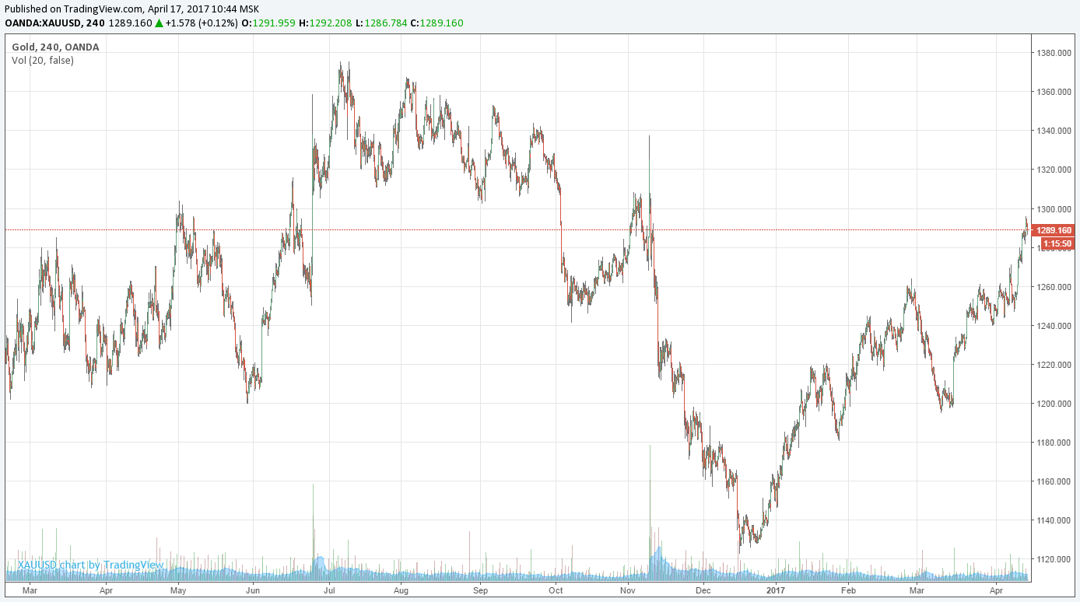Image resolution: width=1080 pixels, height=602 pixels.
Task: Click the Feb label on the time axis
Action: click(848, 590)
